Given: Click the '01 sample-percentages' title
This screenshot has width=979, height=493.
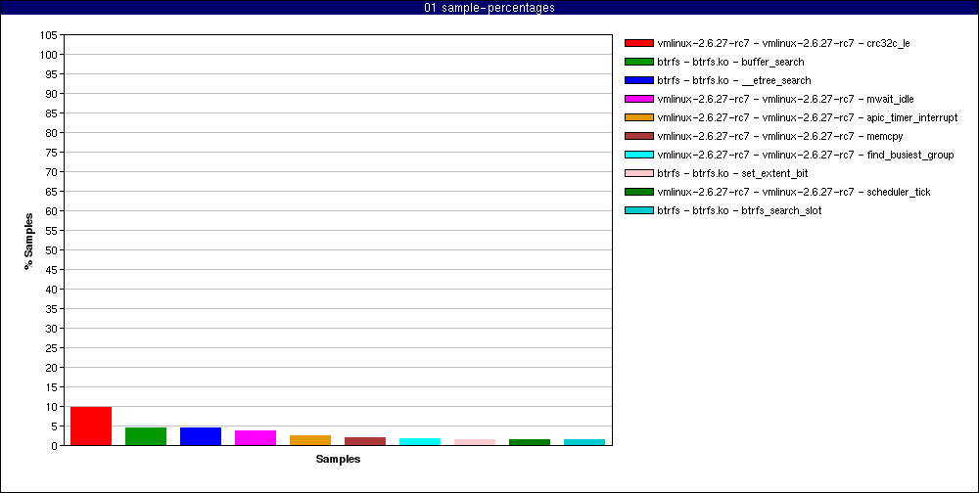Looking at the screenshot, I should [489, 8].
